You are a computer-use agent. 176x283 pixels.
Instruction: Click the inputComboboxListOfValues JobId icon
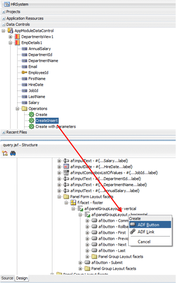(x=66, y=172)
